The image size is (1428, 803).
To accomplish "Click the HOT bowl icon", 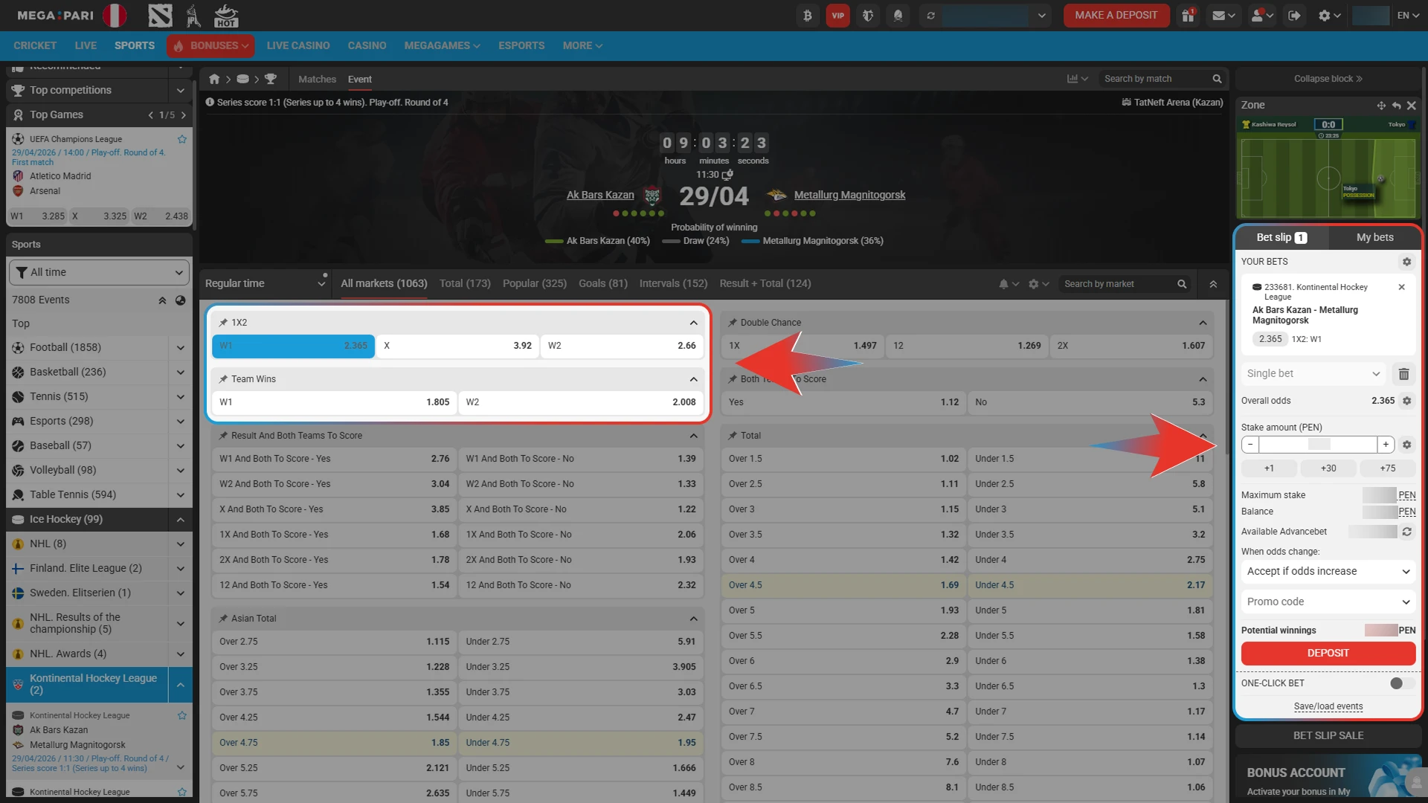I will pyautogui.click(x=225, y=15).
